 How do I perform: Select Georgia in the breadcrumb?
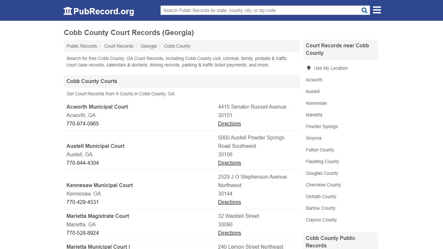(x=149, y=46)
